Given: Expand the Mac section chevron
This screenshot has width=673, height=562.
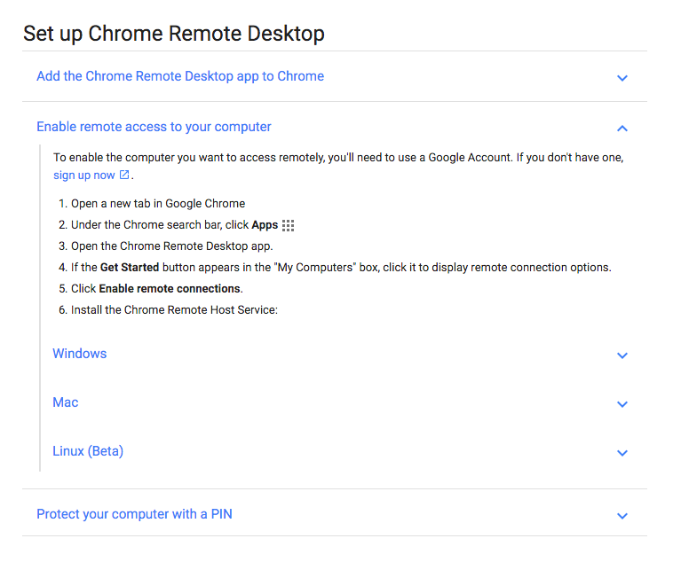Looking at the screenshot, I should coord(622,404).
